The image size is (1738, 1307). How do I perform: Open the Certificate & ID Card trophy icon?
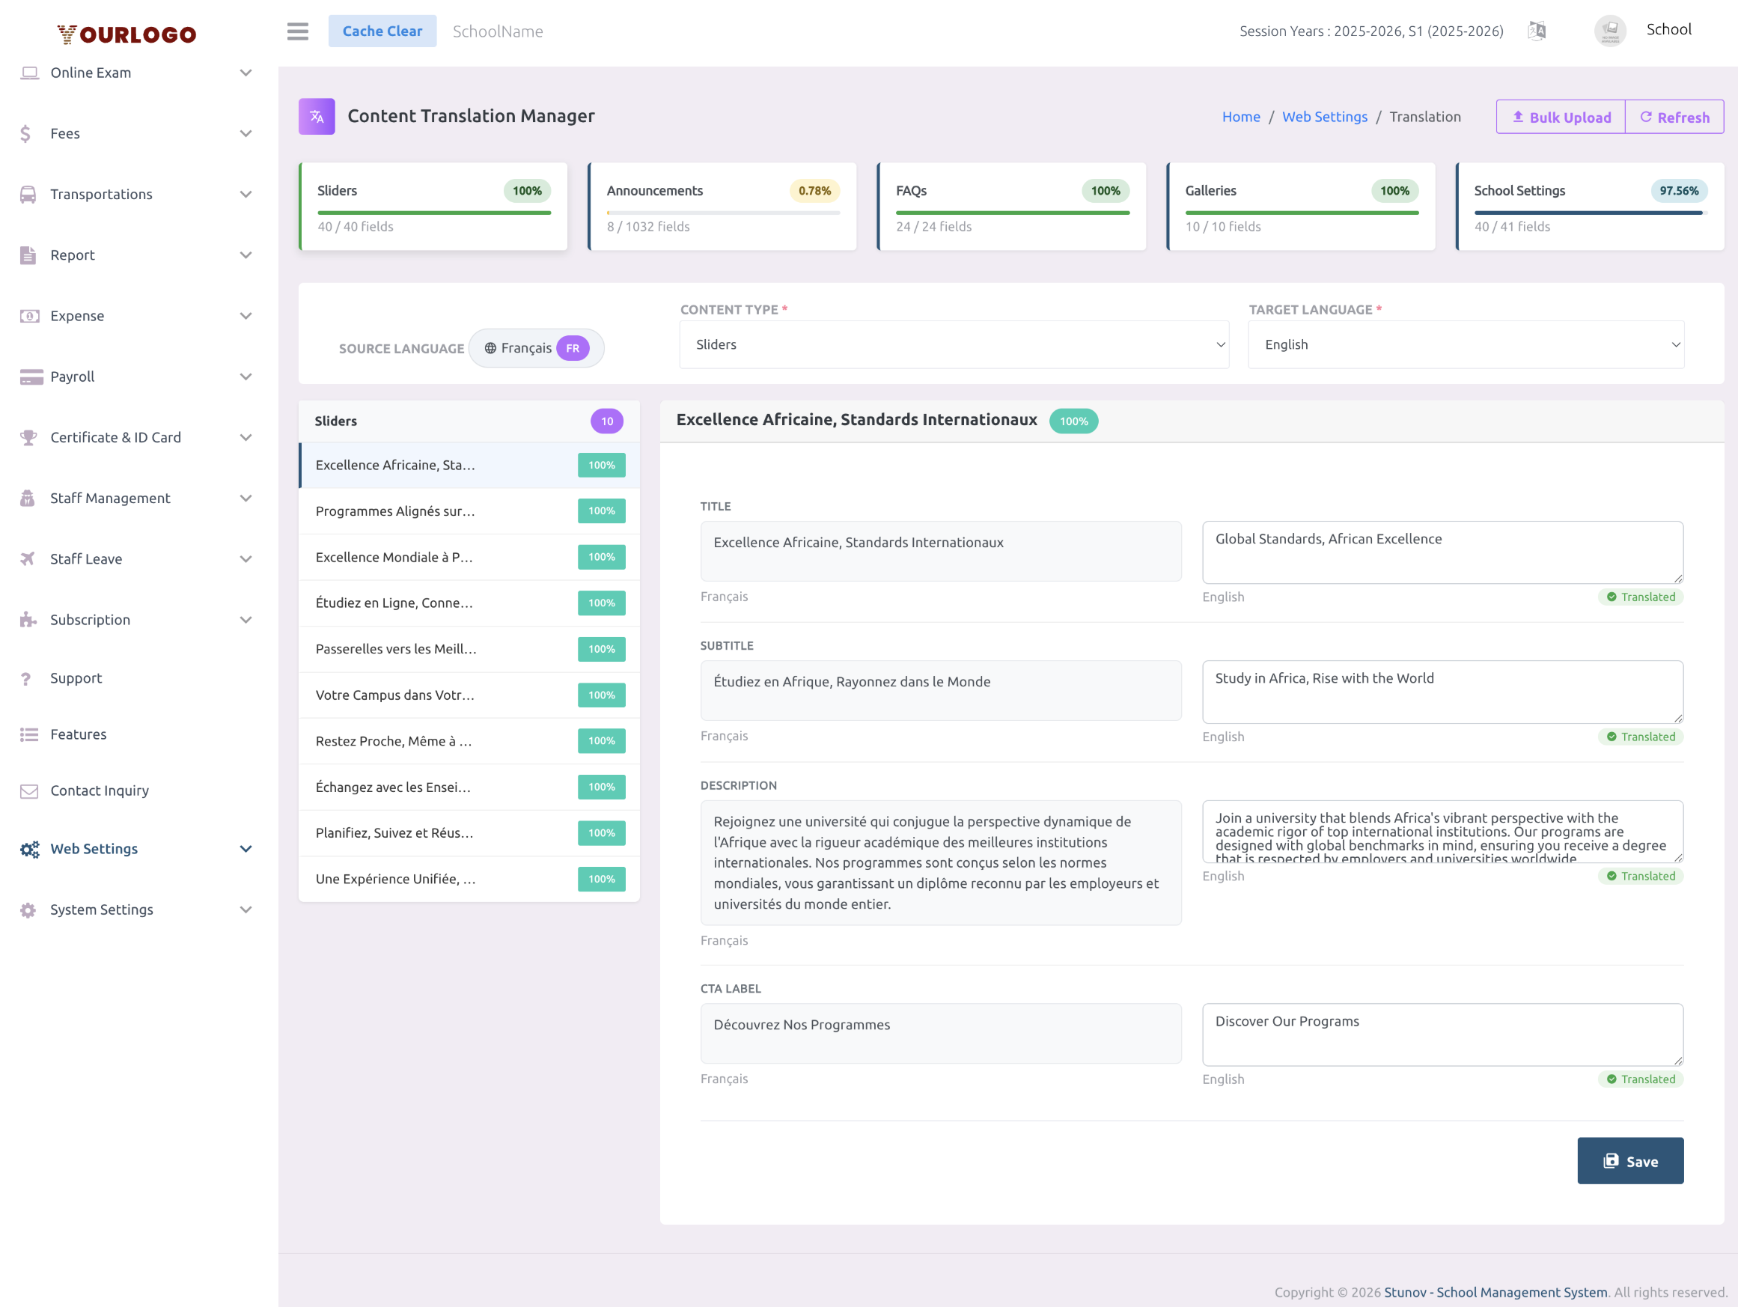[x=28, y=437]
